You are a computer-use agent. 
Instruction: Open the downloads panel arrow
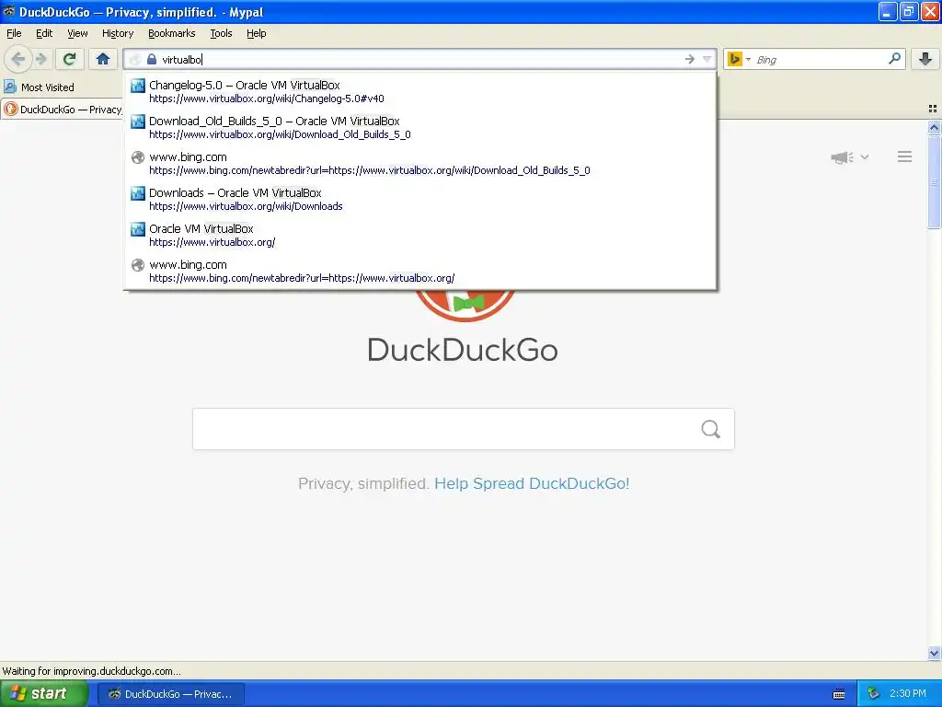click(925, 59)
